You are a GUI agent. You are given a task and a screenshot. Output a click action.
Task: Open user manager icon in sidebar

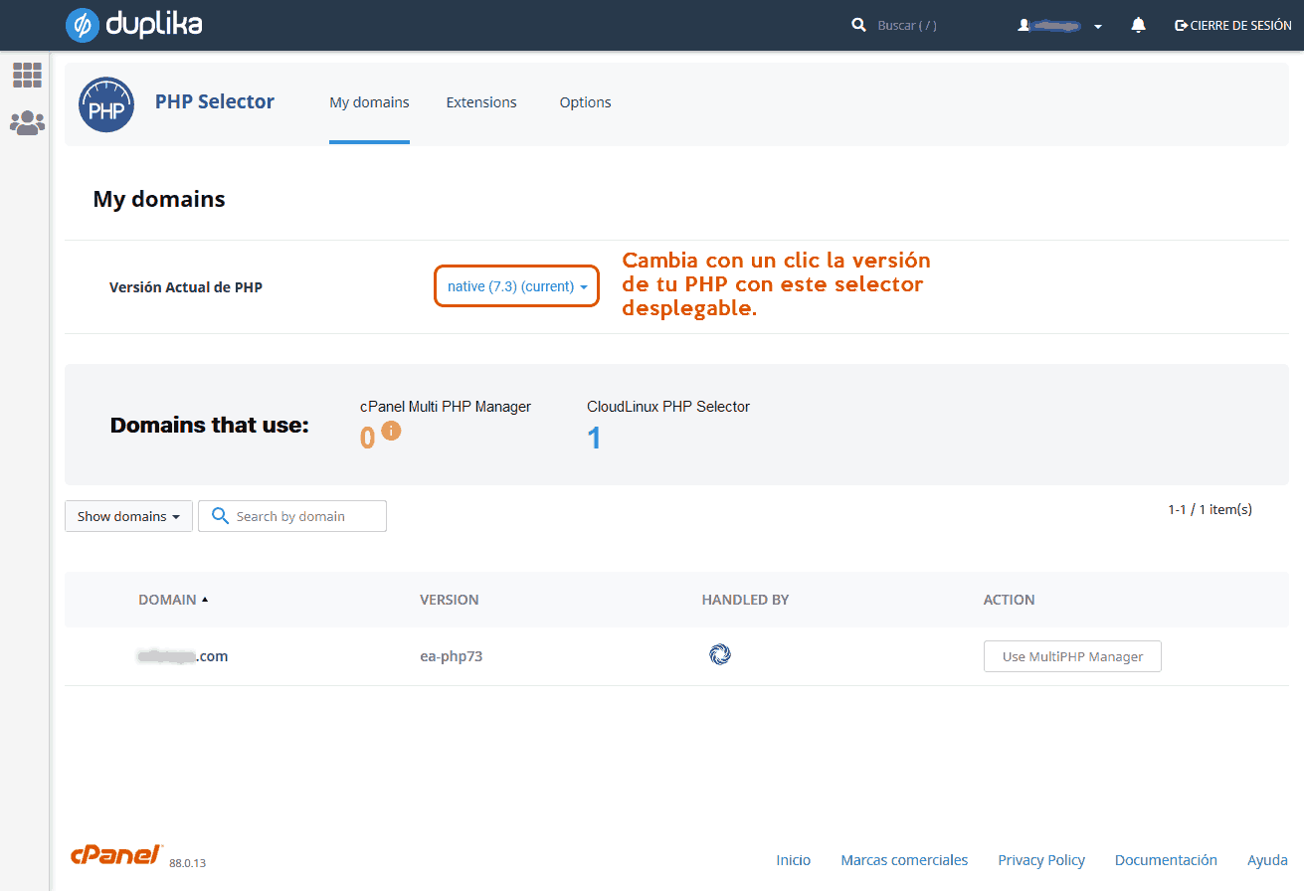coord(27,122)
